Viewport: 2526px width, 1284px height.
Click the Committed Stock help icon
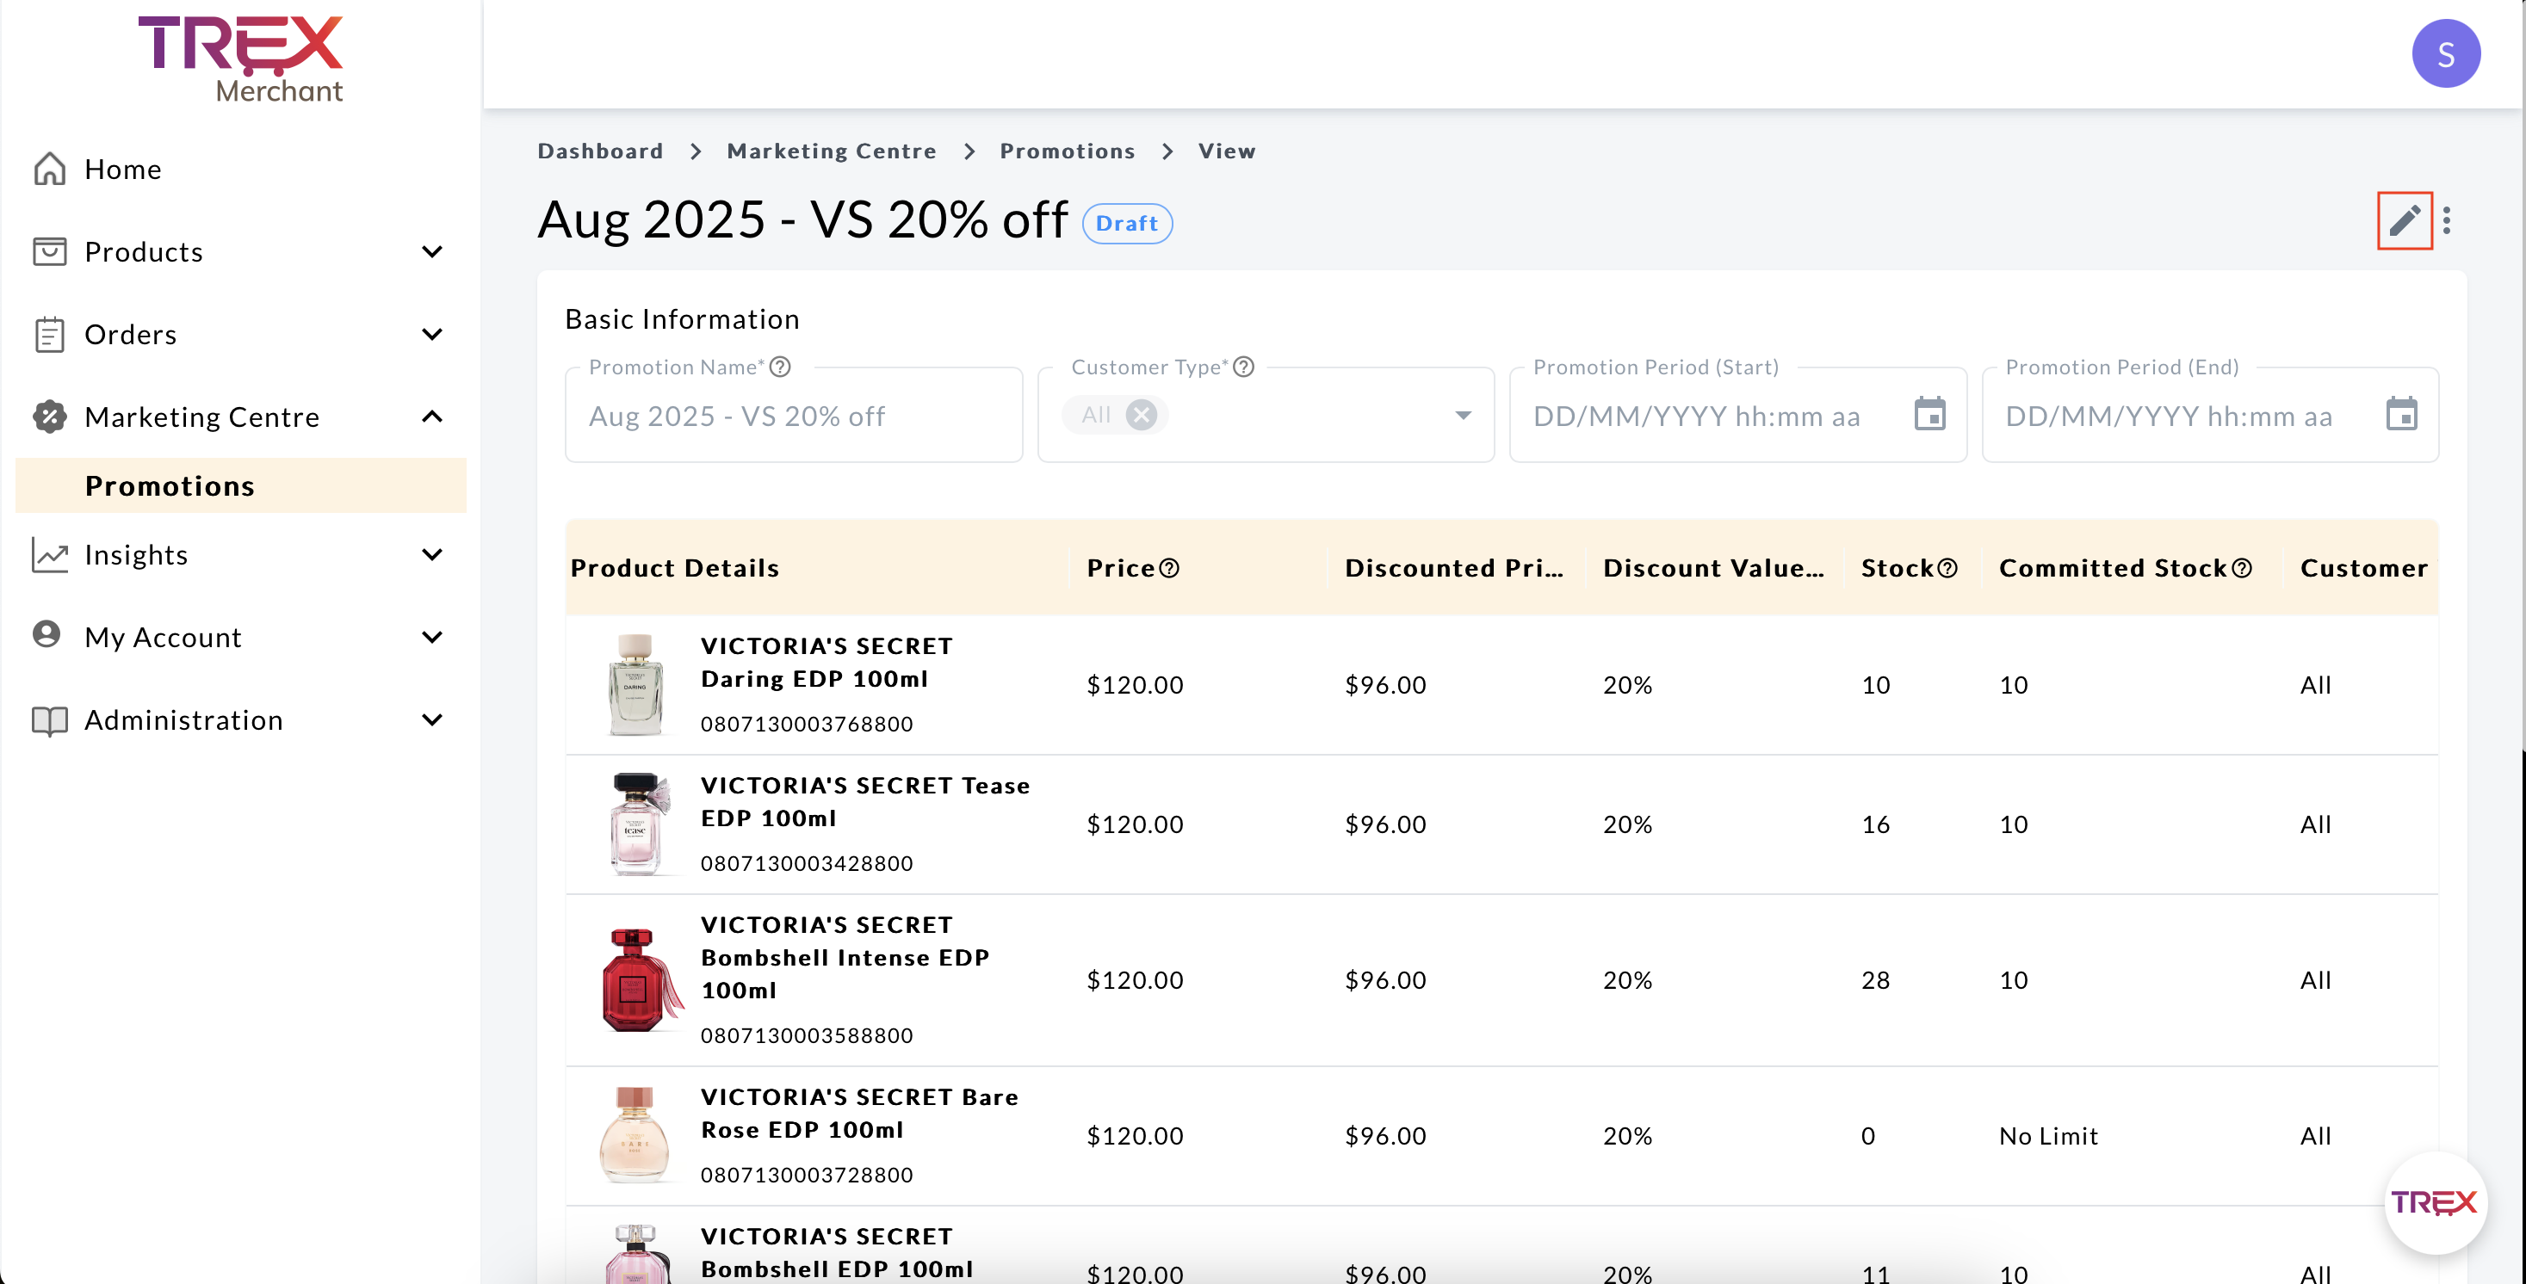(x=2242, y=569)
